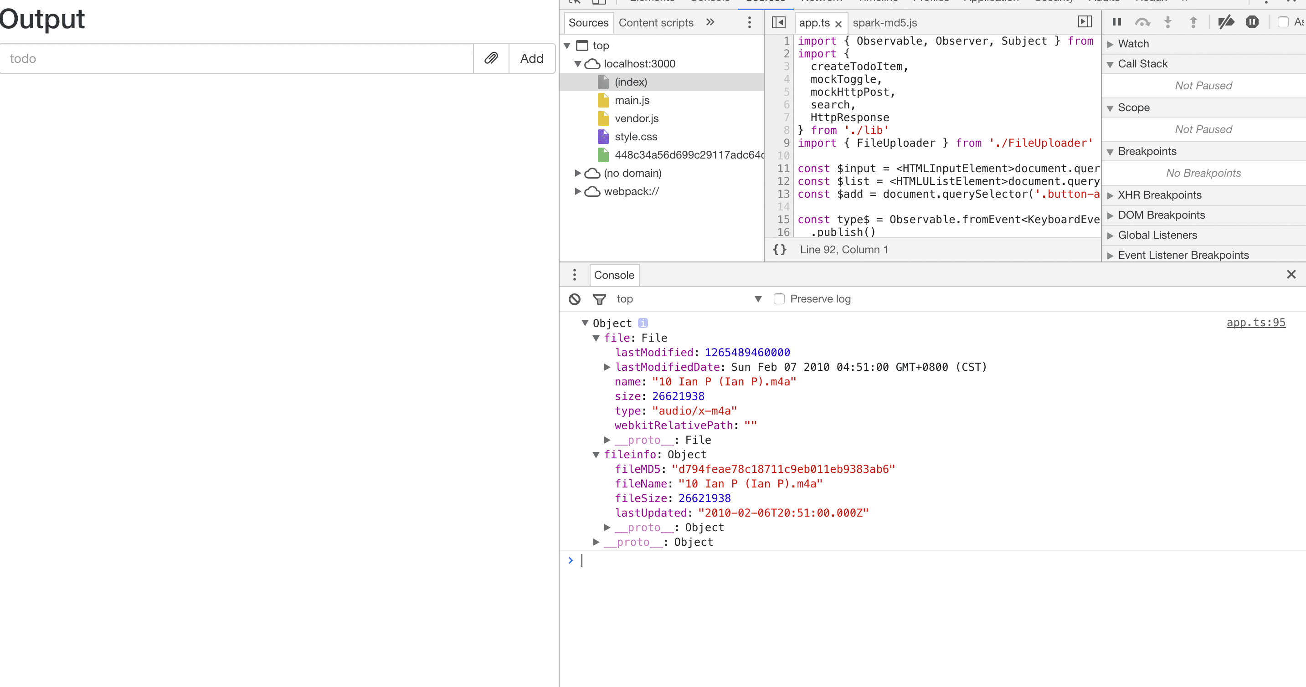Open the app.ts:95 source link

coord(1255,323)
